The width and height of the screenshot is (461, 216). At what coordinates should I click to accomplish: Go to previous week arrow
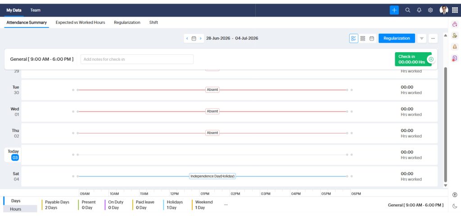point(187,38)
